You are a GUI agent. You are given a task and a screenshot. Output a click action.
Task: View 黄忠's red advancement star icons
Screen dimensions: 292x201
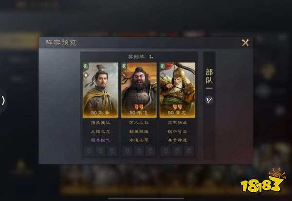177,107
